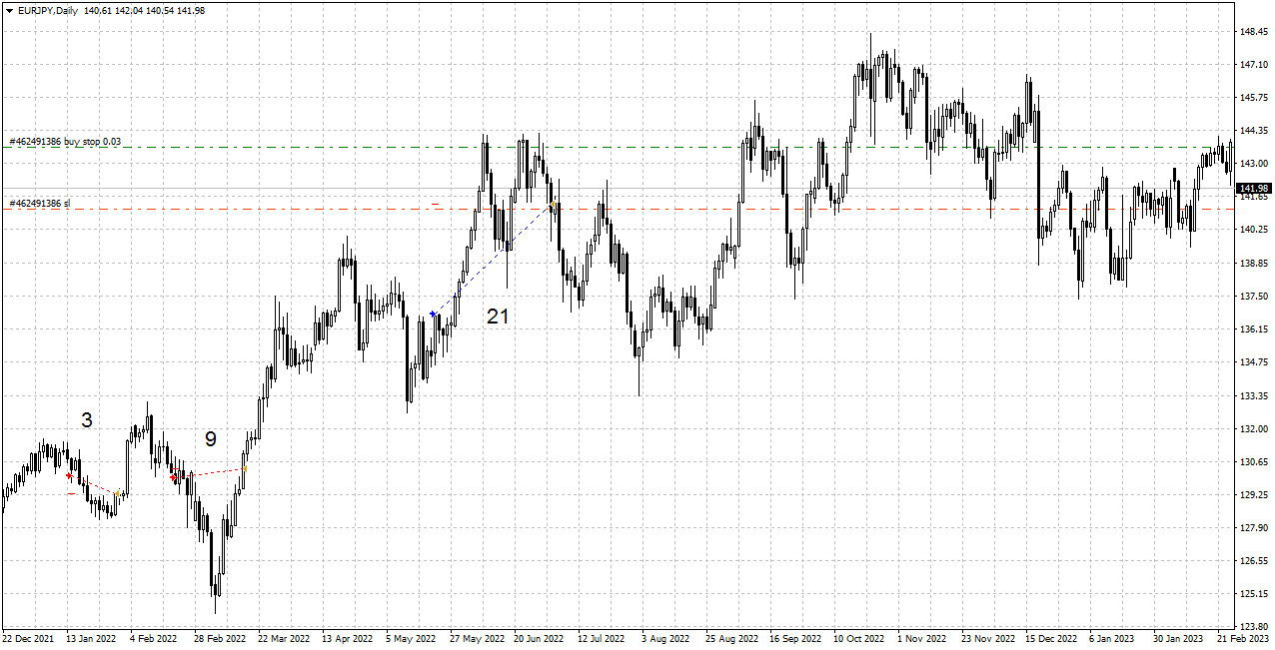1275x650 pixels.
Task: Click the 25 Aug 2022 date label
Action: pos(731,638)
